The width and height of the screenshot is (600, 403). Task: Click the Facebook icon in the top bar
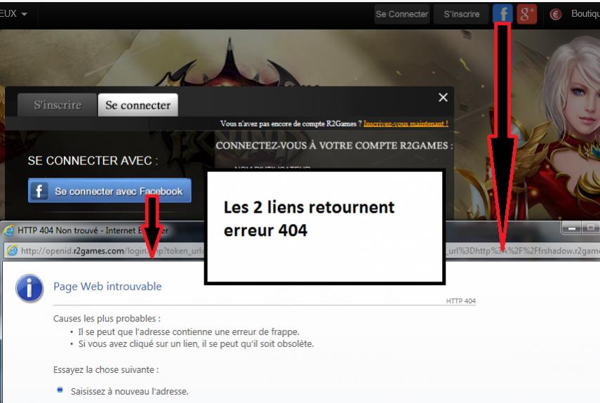[502, 13]
